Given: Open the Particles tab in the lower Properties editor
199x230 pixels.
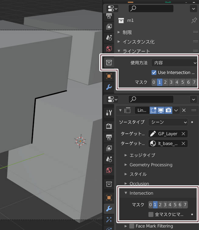Looking at the screenshot, I should (x=109, y=219).
